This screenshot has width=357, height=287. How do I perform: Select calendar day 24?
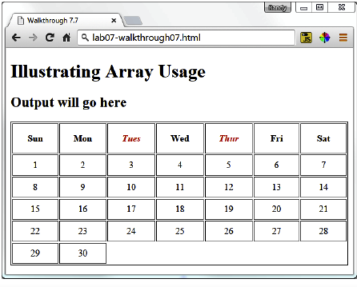tap(131, 231)
